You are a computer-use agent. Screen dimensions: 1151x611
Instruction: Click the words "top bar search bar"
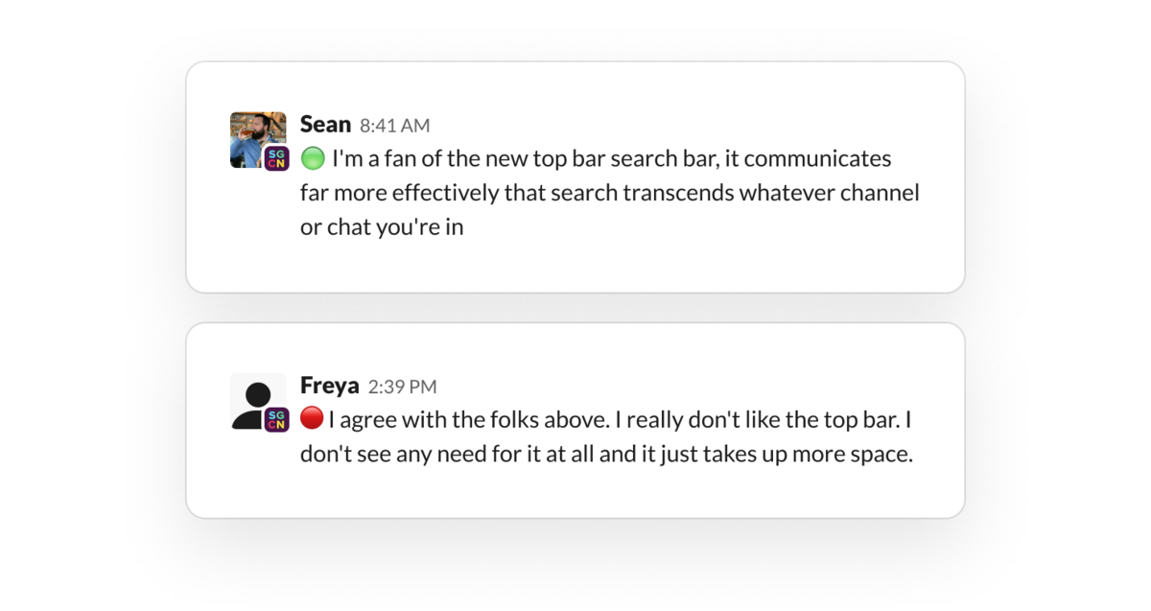pyautogui.click(x=623, y=158)
